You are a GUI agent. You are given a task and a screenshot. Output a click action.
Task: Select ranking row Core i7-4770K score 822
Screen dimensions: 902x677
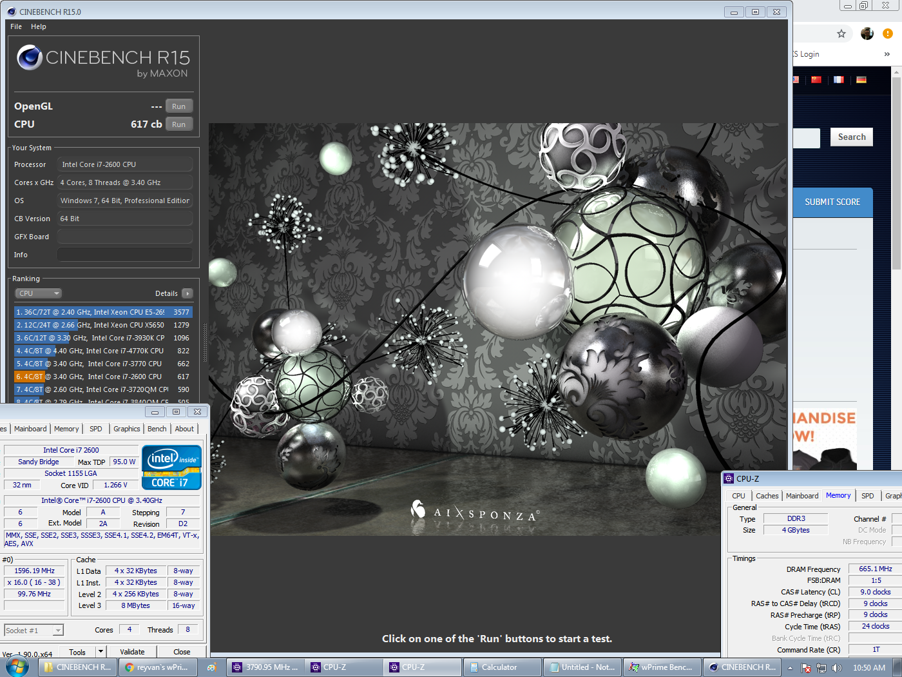point(104,351)
